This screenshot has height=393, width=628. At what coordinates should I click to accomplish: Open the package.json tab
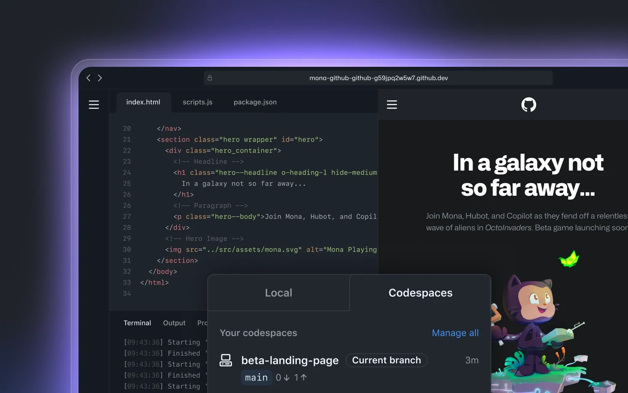[x=255, y=102]
